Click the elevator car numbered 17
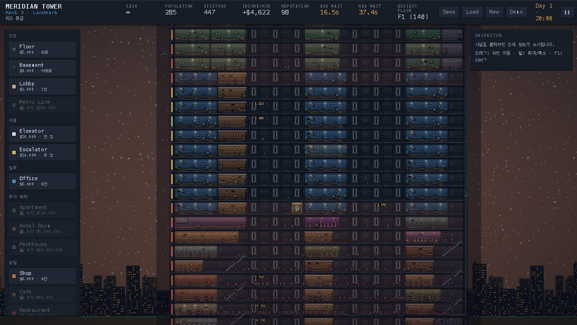 point(297,209)
